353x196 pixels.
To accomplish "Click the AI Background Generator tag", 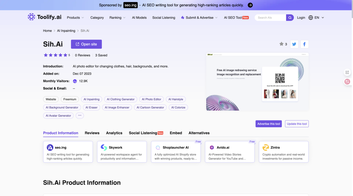I will 62,107.
